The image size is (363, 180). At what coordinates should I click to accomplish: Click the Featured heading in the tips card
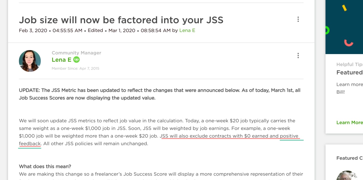click(349, 72)
